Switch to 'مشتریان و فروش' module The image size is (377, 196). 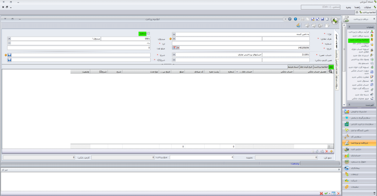359,111
